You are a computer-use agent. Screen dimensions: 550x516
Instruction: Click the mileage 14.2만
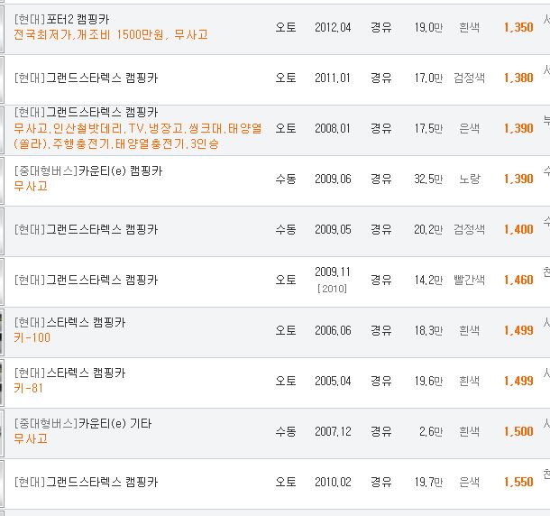point(428,280)
